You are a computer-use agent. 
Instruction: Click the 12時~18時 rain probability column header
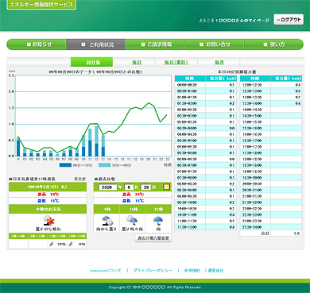tap(57, 236)
